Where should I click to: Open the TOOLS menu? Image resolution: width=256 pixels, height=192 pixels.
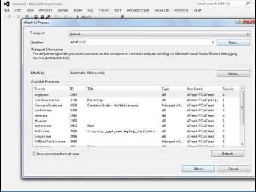pyautogui.click(x=104, y=10)
